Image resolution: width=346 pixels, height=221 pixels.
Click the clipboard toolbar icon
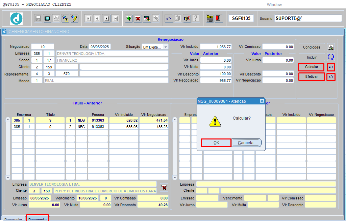(178, 18)
